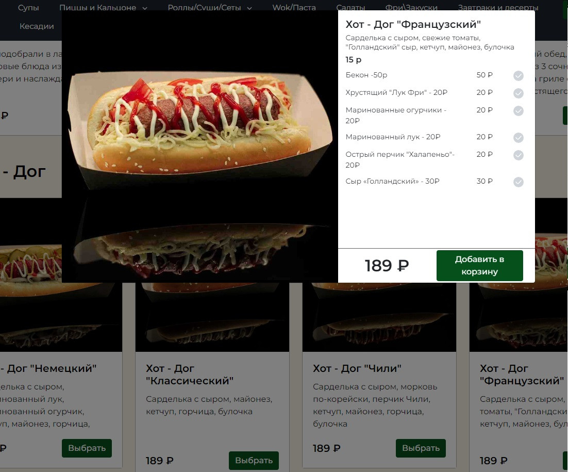Open the Супы menu section
568x472 pixels.
coord(28,7)
